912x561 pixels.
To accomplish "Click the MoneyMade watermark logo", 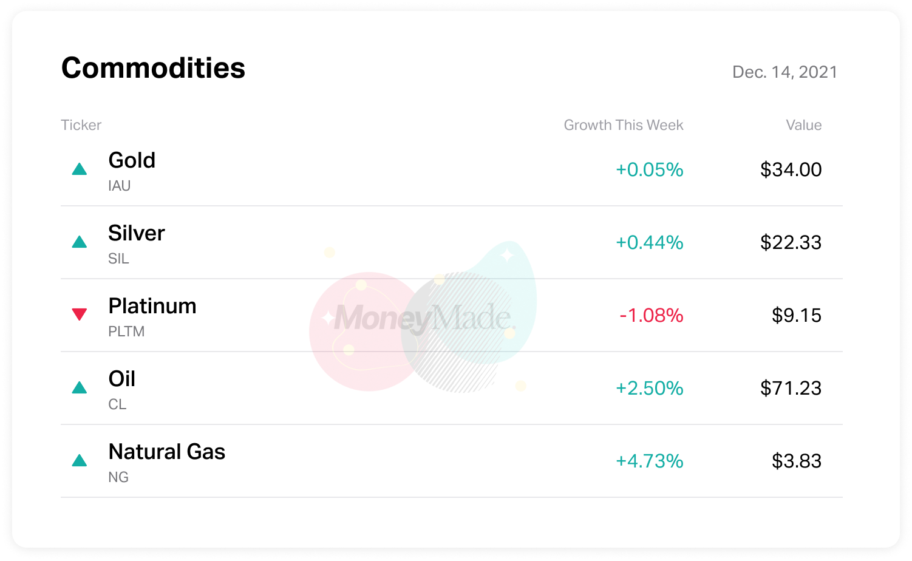I will click(x=423, y=317).
